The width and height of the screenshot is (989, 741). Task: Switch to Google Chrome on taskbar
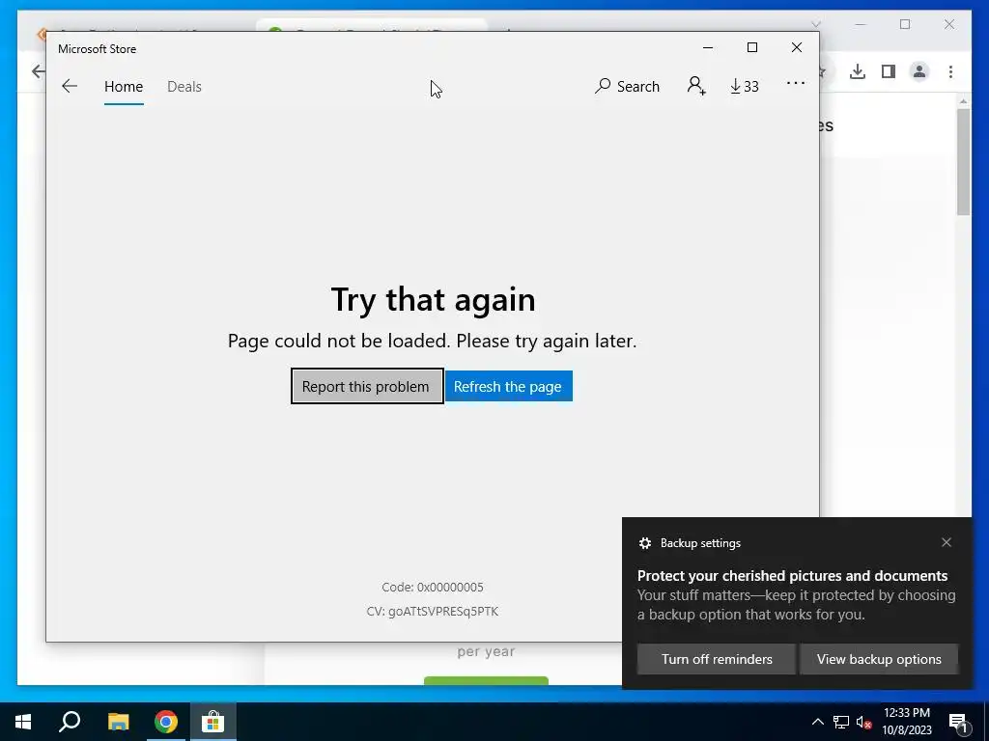click(166, 722)
